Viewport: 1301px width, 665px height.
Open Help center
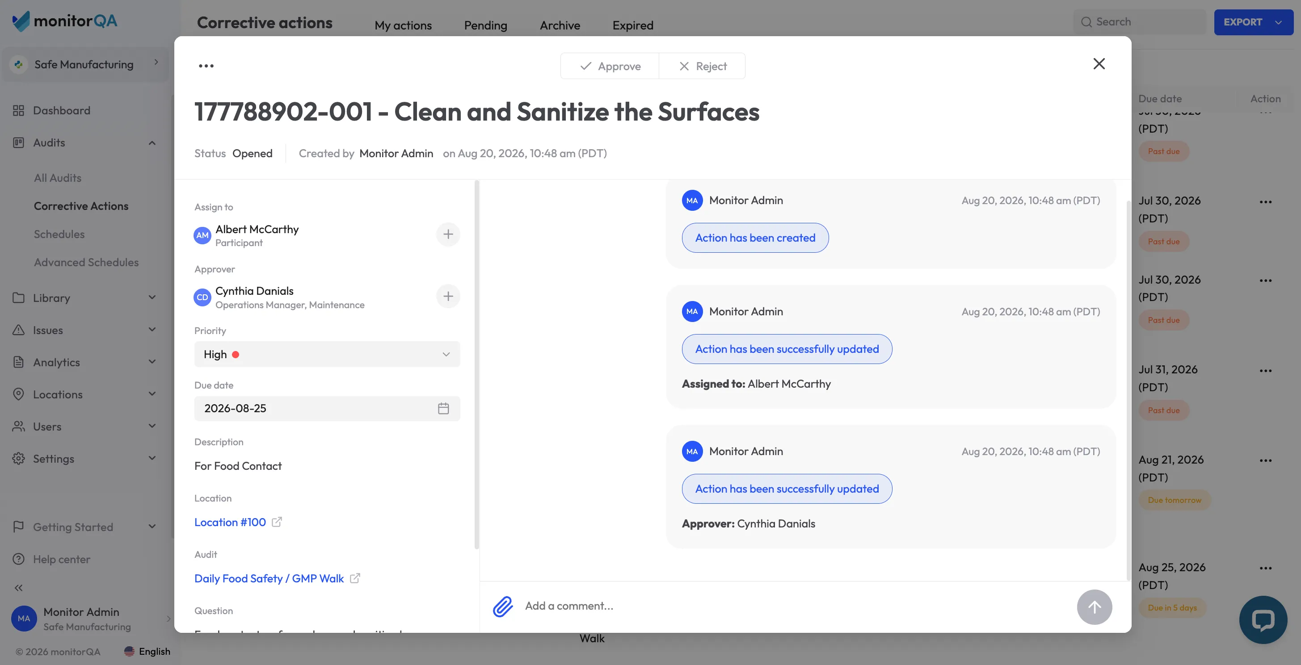pos(62,559)
